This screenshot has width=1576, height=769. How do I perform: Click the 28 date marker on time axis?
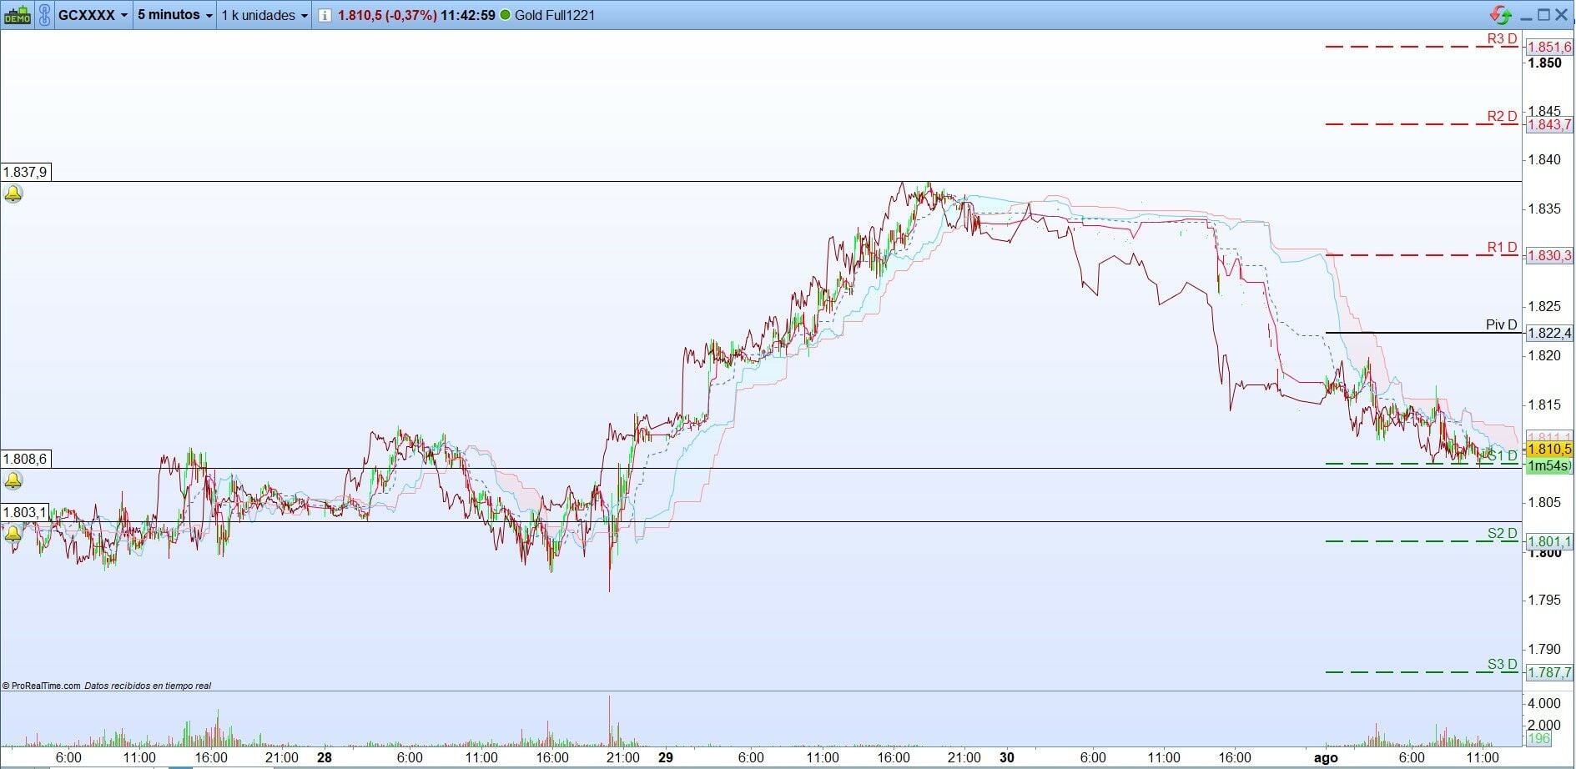(x=325, y=758)
